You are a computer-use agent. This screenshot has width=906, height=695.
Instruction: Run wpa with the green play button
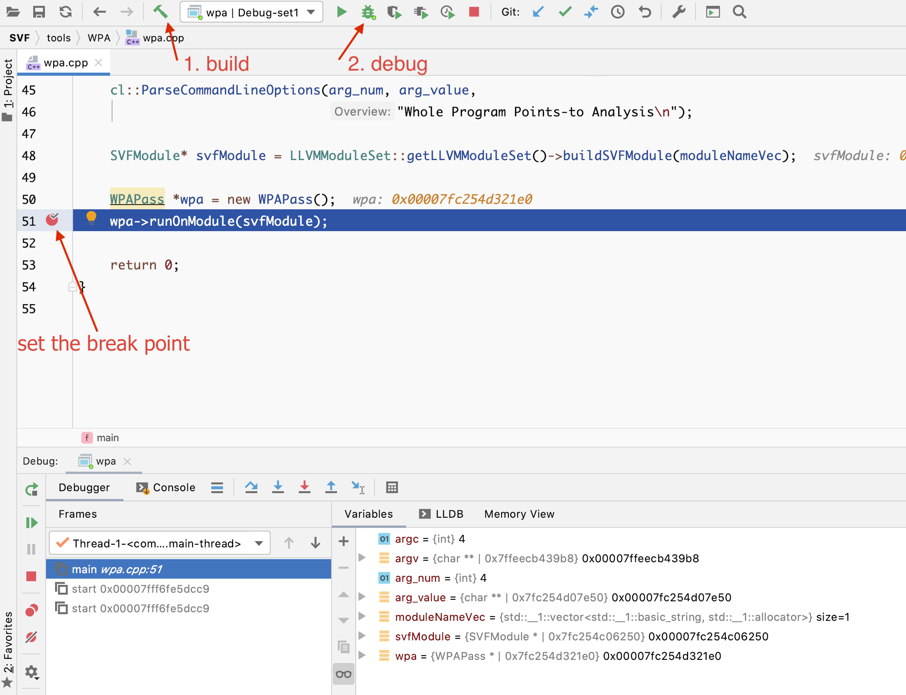tap(341, 12)
